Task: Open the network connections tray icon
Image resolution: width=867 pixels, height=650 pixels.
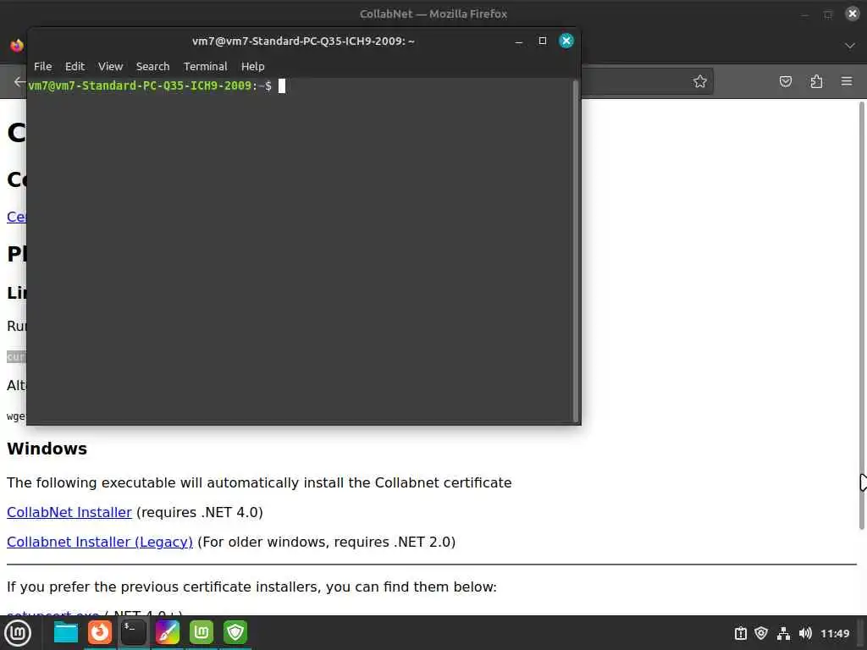Action: (783, 633)
